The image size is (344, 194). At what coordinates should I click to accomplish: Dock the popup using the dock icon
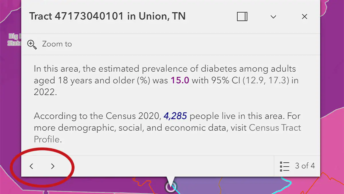(x=242, y=17)
